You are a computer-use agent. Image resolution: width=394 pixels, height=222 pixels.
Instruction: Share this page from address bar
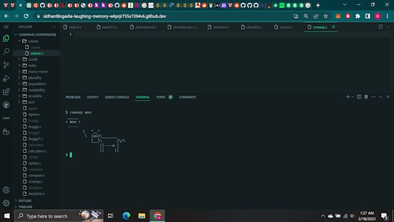pyautogui.click(x=316, y=16)
